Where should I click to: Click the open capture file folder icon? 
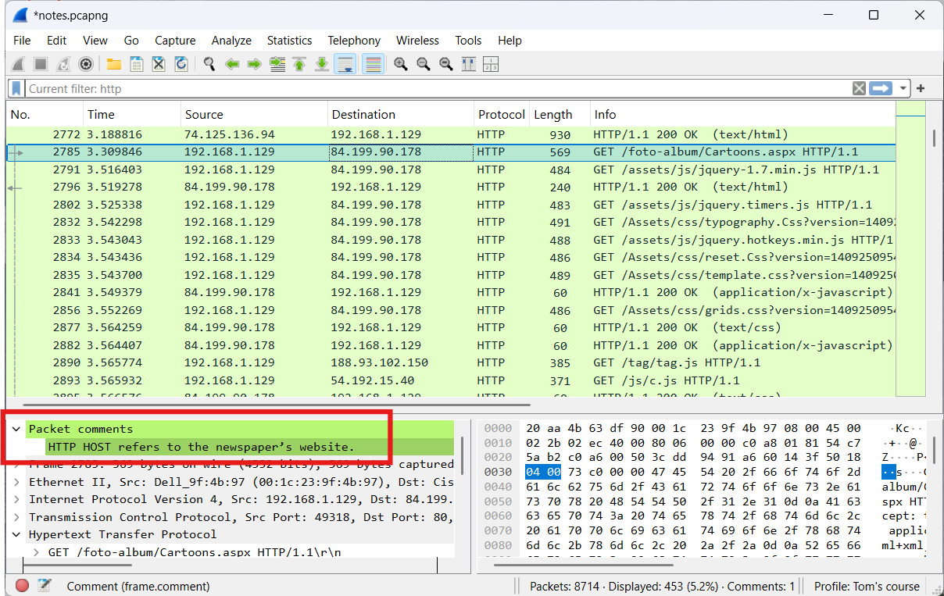(x=114, y=64)
